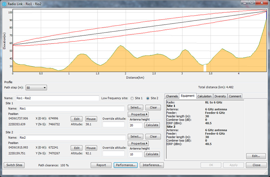The width and height of the screenshot is (270, 177).
Task: Open the Performance dialog
Action: coord(126,165)
